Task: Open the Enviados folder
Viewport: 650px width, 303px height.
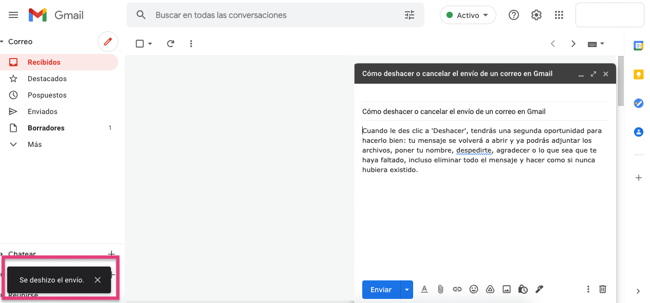Action: (x=42, y=111)
